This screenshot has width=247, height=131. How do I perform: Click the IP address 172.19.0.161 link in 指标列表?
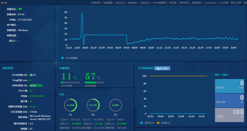36,96
